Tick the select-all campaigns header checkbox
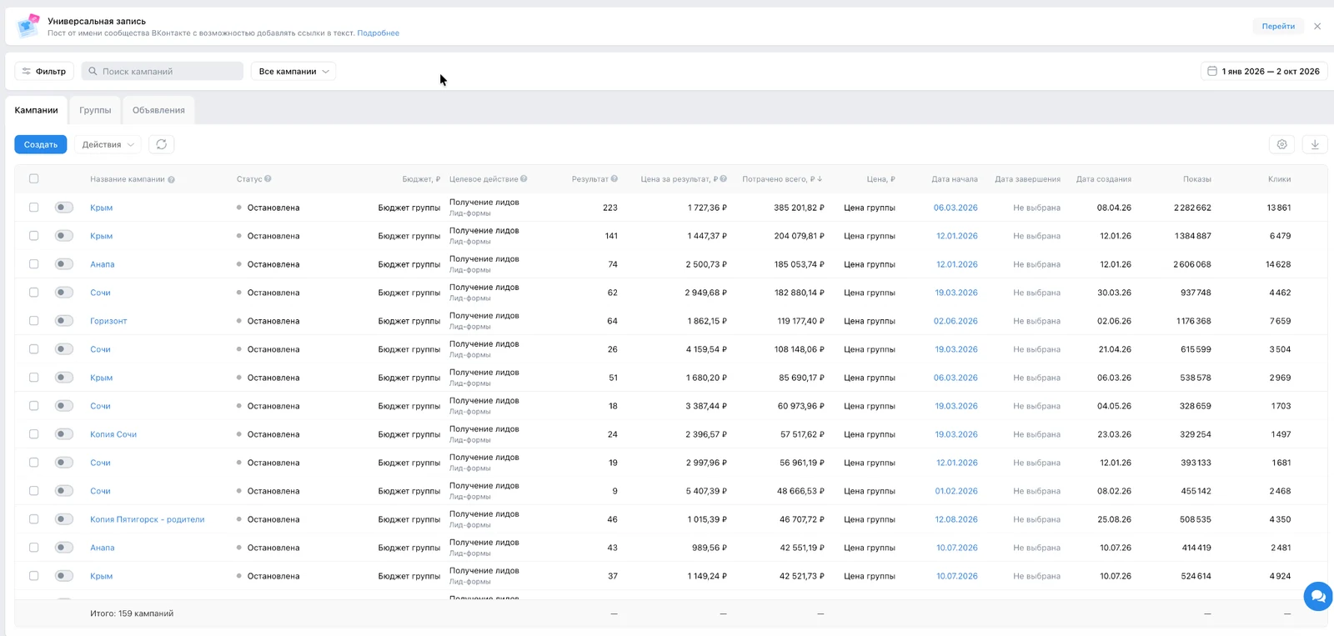This screenshot has width=1334, height=636. click(33, 178)
